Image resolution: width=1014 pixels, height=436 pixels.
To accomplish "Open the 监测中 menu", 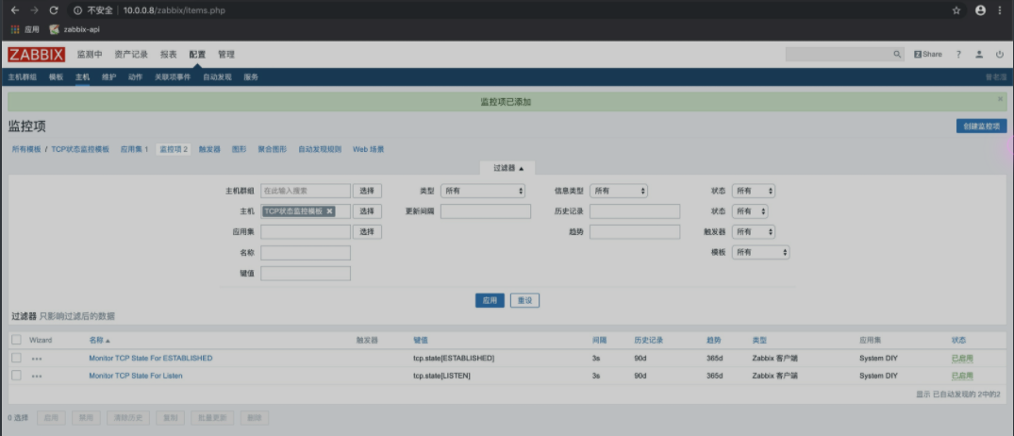I will (x=90, y=55).
